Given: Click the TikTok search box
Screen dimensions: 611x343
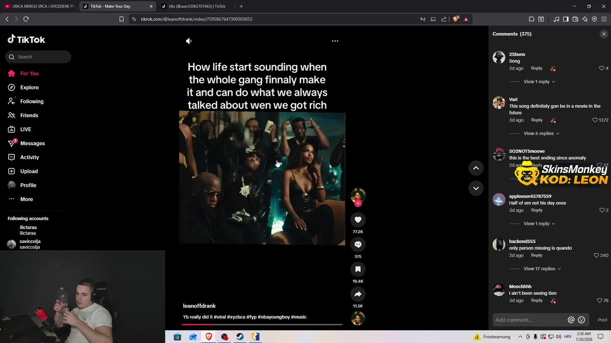Looking at the screenshot, I should pos(38,57).
